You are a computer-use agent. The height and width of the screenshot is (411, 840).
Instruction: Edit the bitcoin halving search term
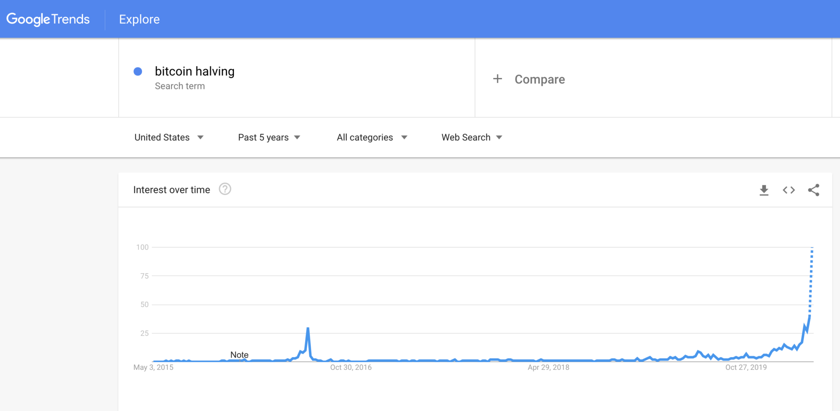[195, 71]
